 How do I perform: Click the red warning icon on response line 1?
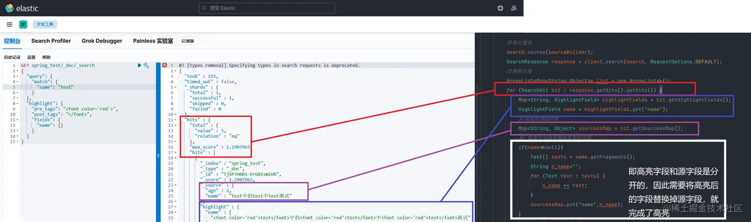pyautogui.click(x=165, y=65)
